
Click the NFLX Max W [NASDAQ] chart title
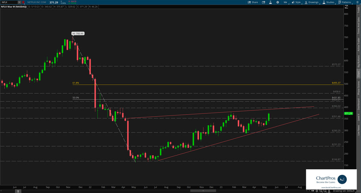point(14,7)
